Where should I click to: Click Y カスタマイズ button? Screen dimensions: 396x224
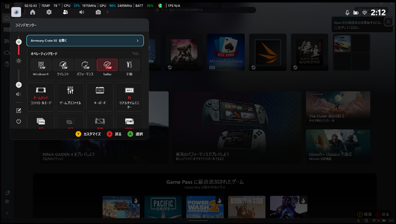[x=88, y=134]
